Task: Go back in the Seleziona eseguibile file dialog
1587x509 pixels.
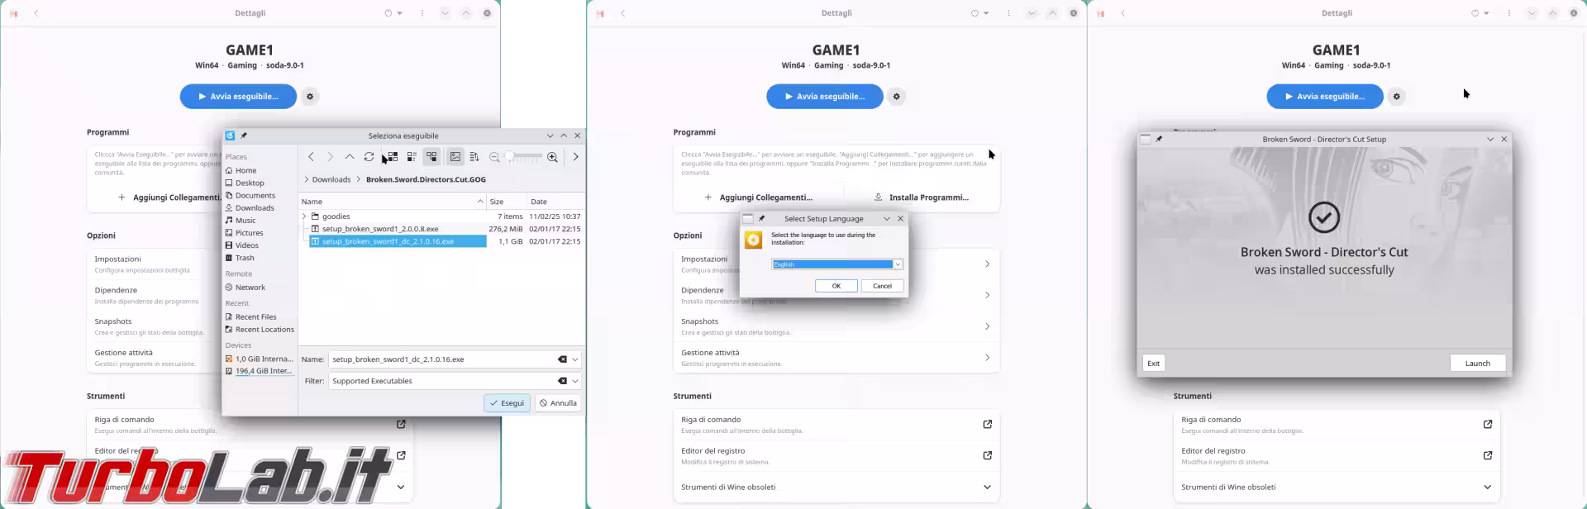Action: [312, 157]
